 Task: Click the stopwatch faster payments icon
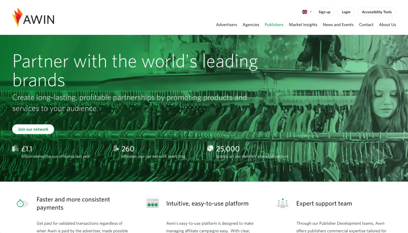tap(22, 203)
